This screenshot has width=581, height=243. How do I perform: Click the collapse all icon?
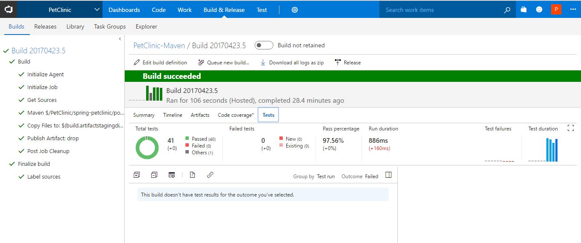tap(154, 175)
